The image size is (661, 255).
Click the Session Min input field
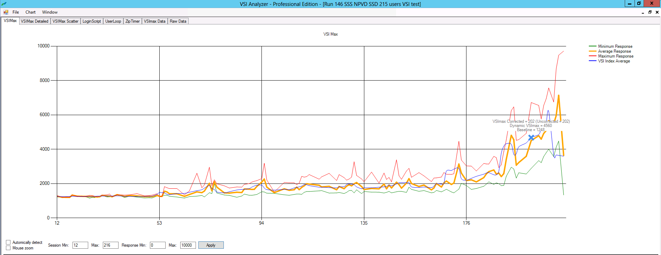coord(80,245)
